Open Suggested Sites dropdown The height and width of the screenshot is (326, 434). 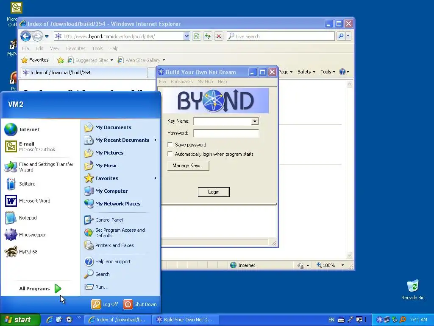point(111,60)
